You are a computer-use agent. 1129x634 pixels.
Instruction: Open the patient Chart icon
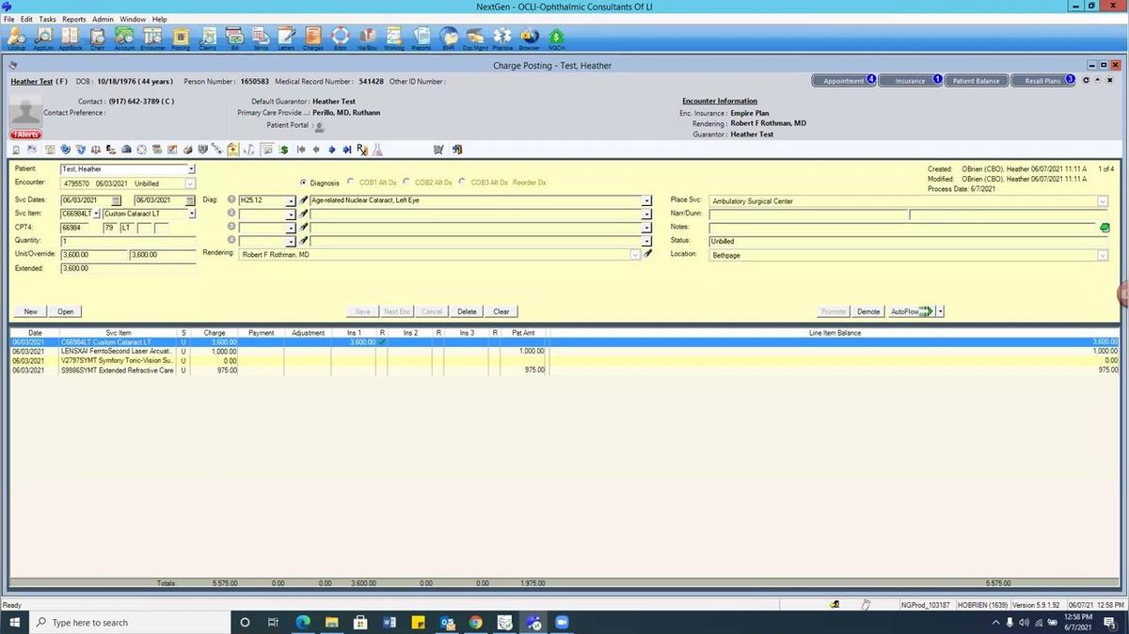(96, 38)
